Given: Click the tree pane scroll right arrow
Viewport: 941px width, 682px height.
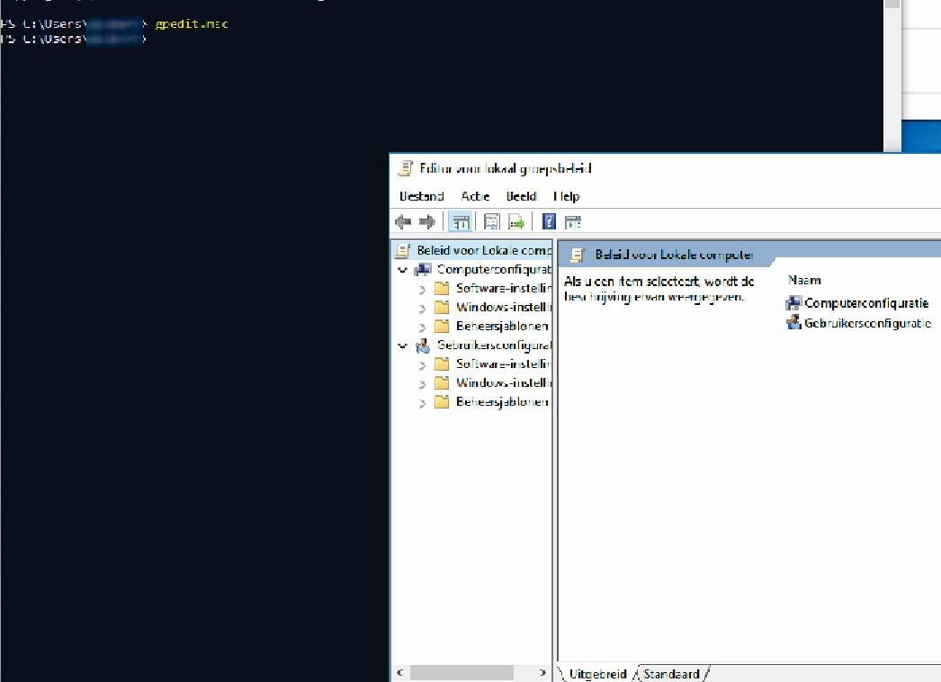Looking at the screenshot, I should coord(542,672).
